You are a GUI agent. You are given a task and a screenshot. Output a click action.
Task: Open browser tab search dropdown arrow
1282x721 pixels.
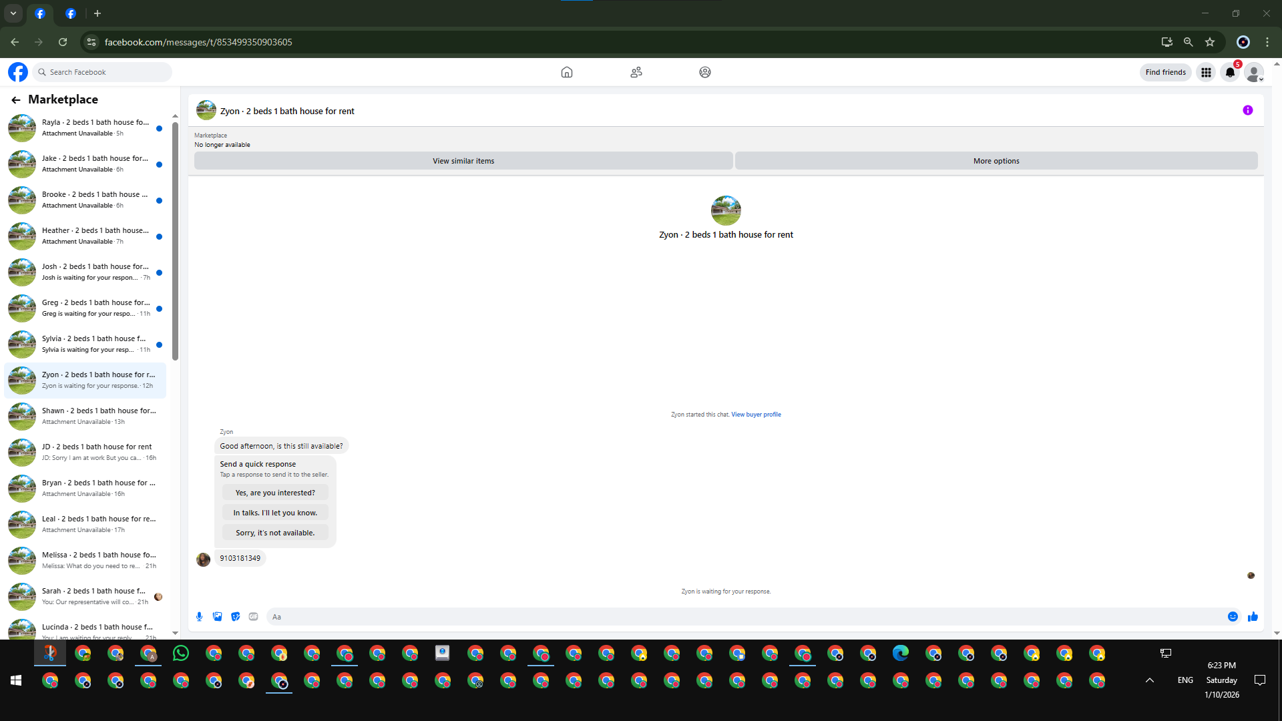13,13
